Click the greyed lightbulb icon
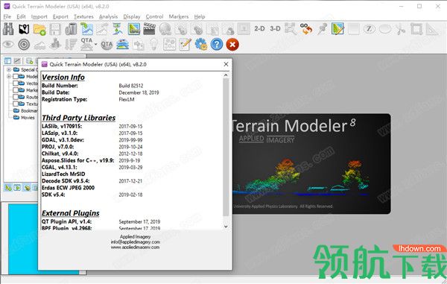Viewport: 447px width, 284px height. click(x=154, y=45)
